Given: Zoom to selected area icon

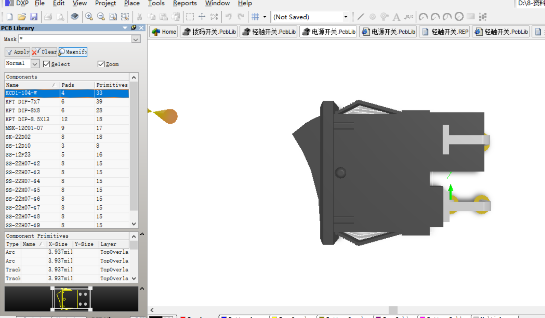Looking at the screenshot, I should pyautogui.click(x=125, y=17).
